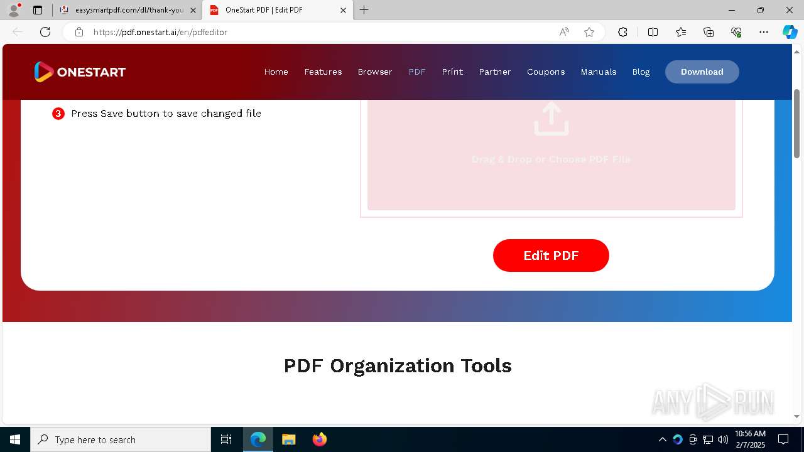The width and height of the screenshot is (804, 452).
Task: Open Extensions puzzle icon
Action: click(x=622, y=32)
